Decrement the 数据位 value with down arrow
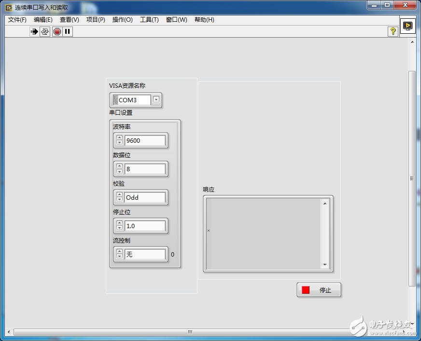Screen dimensions: 421x341 tap(119, 171)
